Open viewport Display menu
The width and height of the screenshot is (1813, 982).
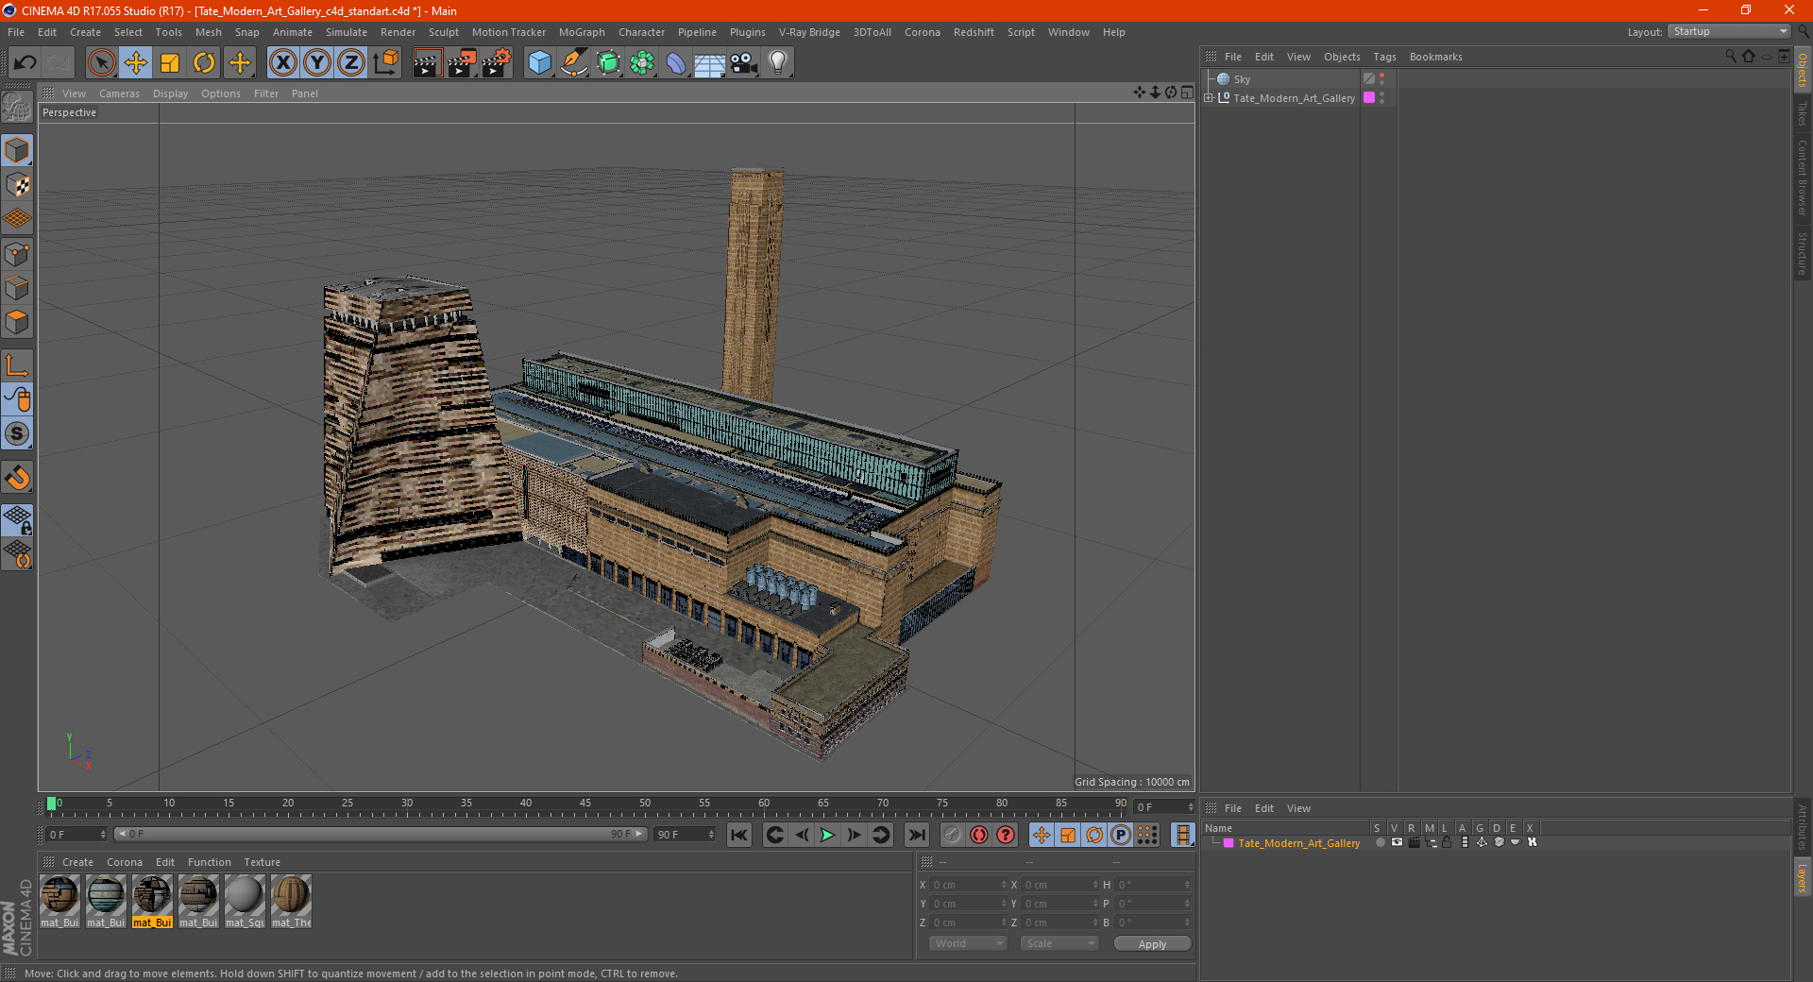(x=170, y=93)
